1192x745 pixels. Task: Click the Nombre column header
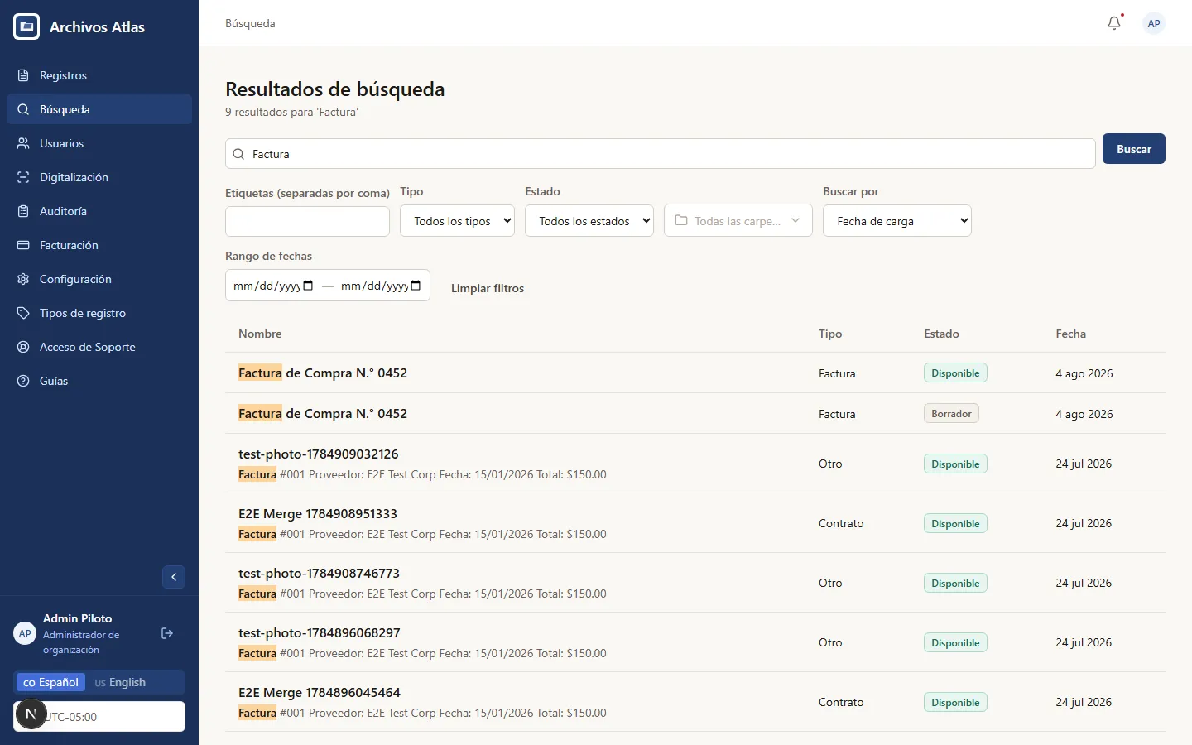coord(260,334)
